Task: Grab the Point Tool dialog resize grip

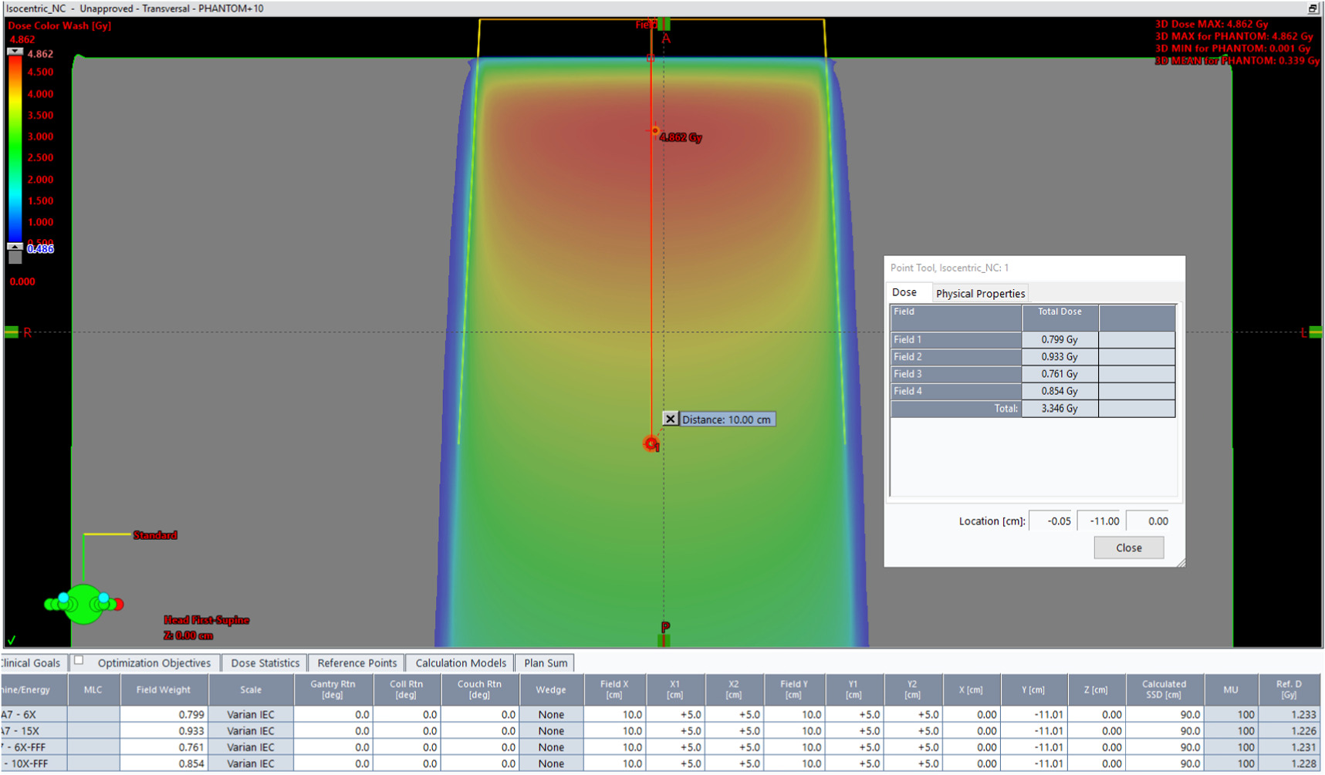Action: (1180, 562)
